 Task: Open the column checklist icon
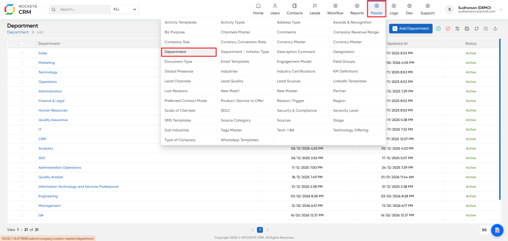click(x=486, y=28)
